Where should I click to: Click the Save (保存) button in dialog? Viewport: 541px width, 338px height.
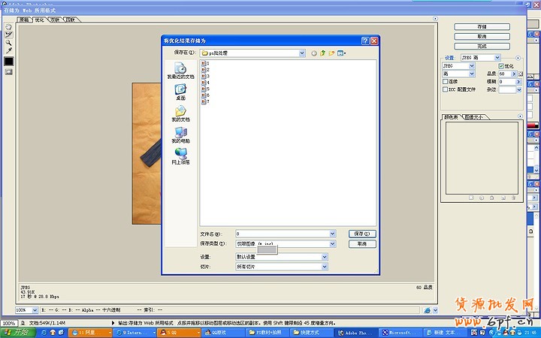click(x=361, y=234)
